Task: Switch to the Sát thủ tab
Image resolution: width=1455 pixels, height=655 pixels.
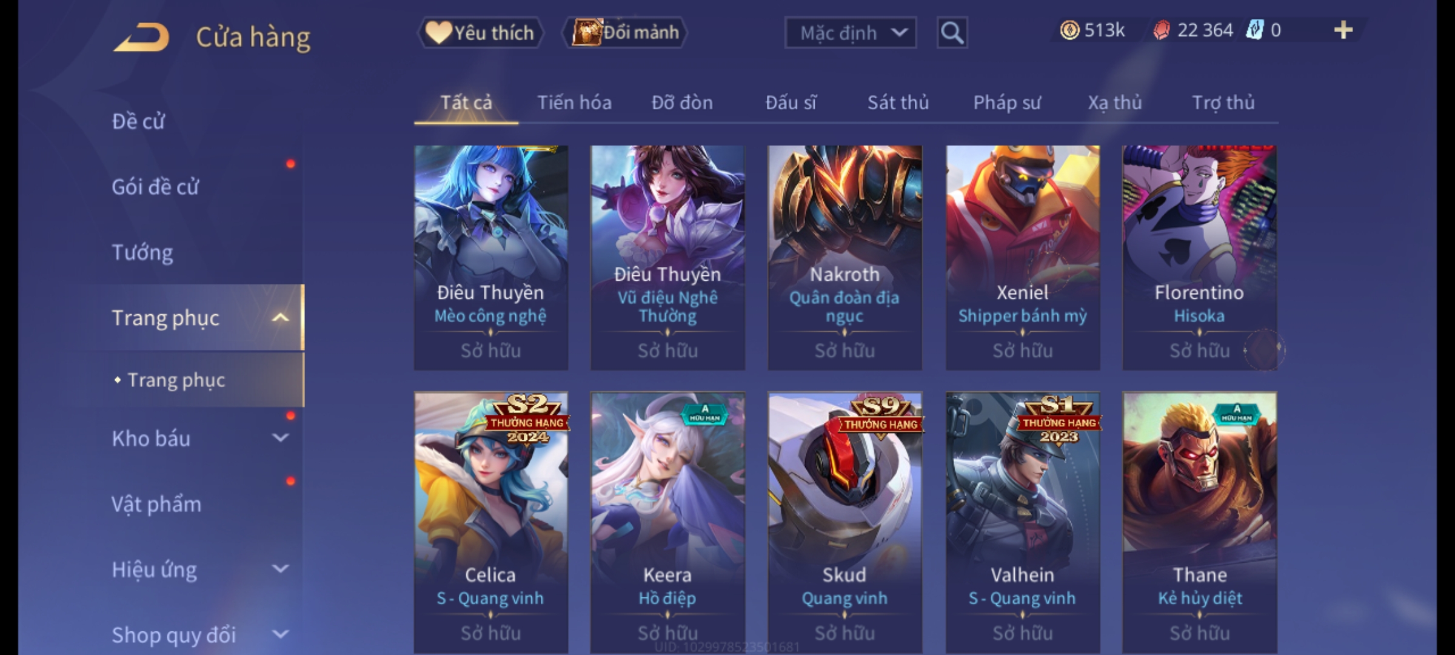Action: [898, 102]
